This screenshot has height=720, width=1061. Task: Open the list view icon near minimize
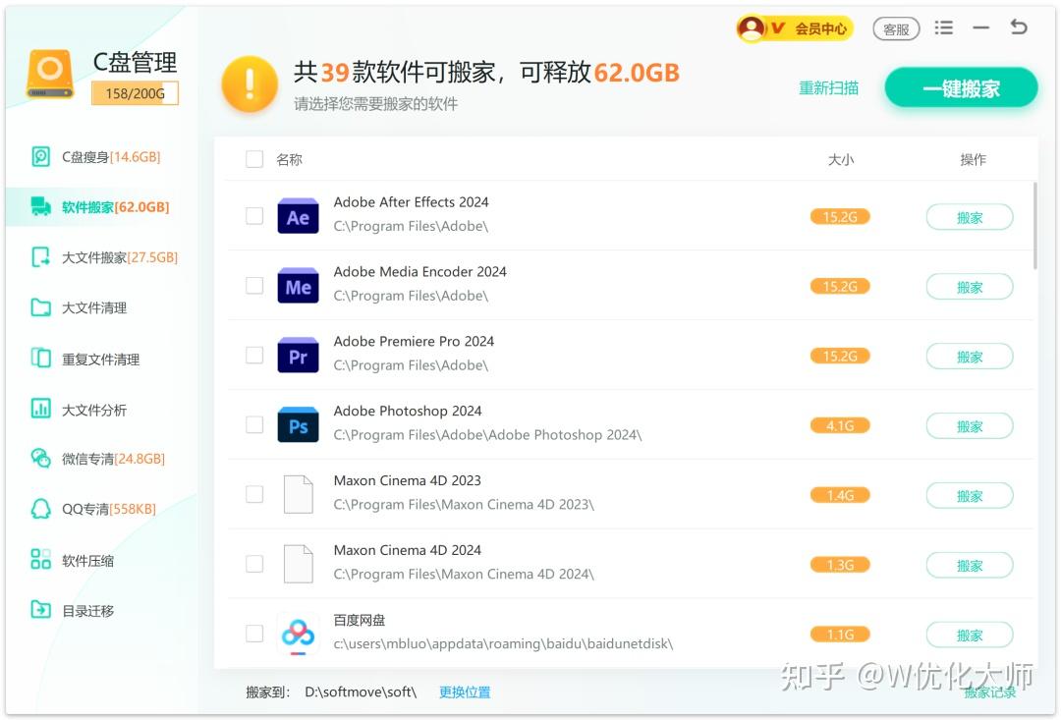coord(943,28)
